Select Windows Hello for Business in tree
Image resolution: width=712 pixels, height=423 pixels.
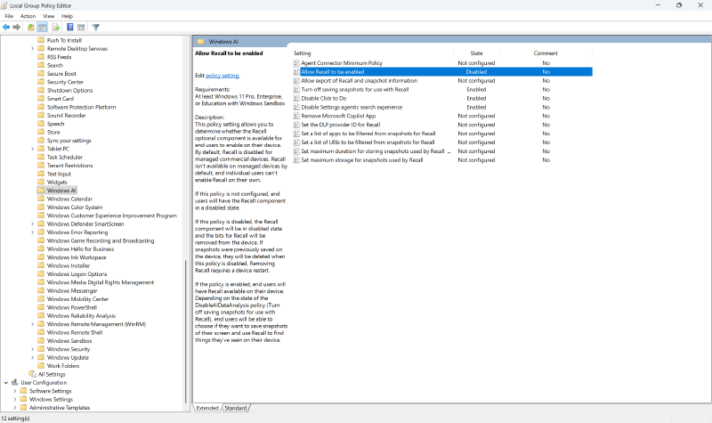click(80, 249)
